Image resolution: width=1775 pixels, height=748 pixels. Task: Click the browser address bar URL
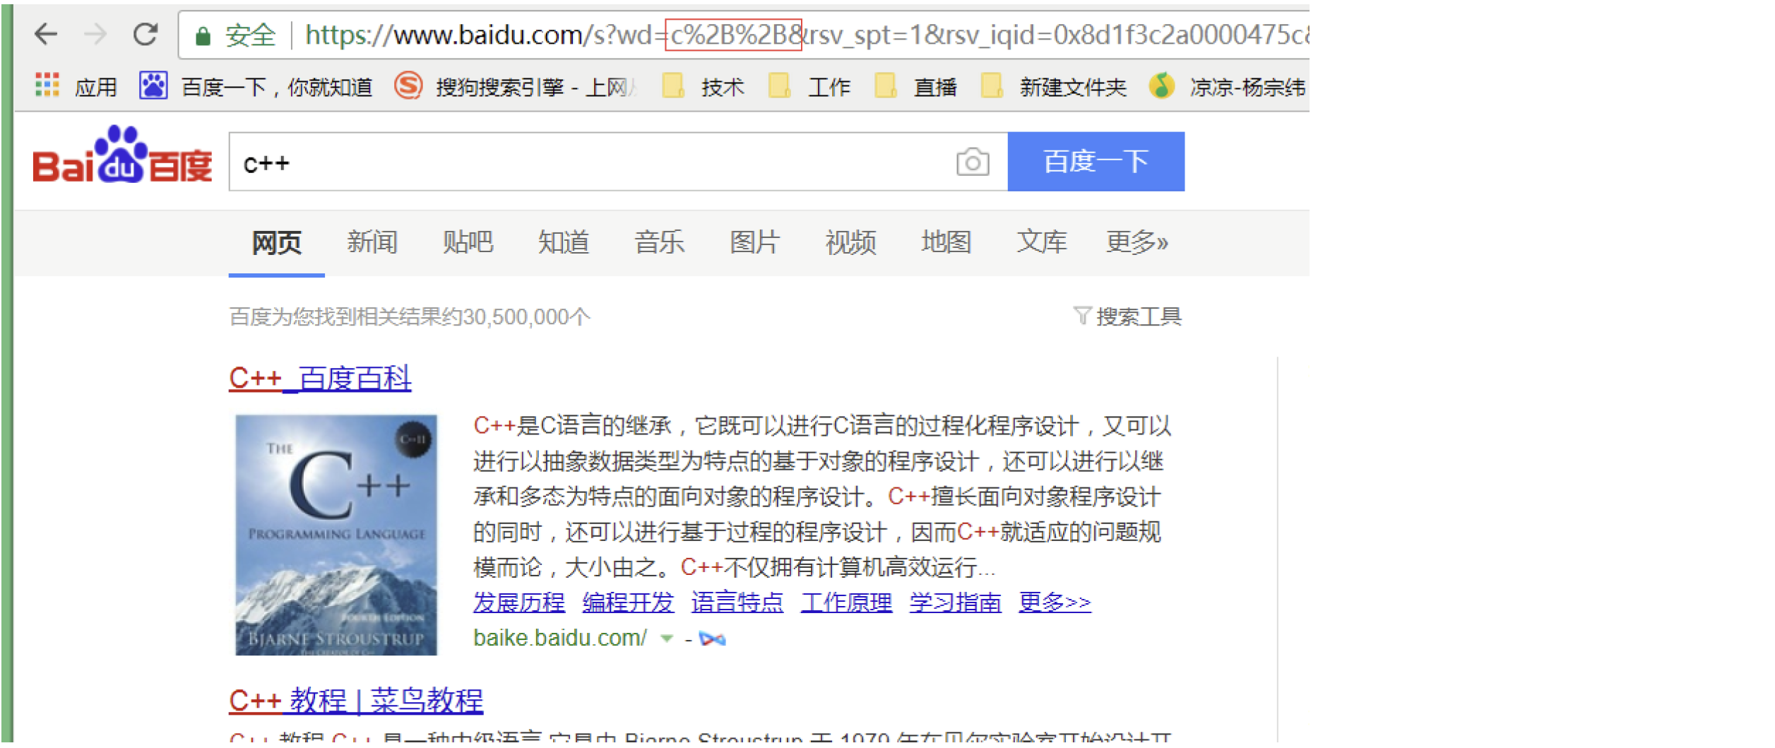[x=807, y=35]
